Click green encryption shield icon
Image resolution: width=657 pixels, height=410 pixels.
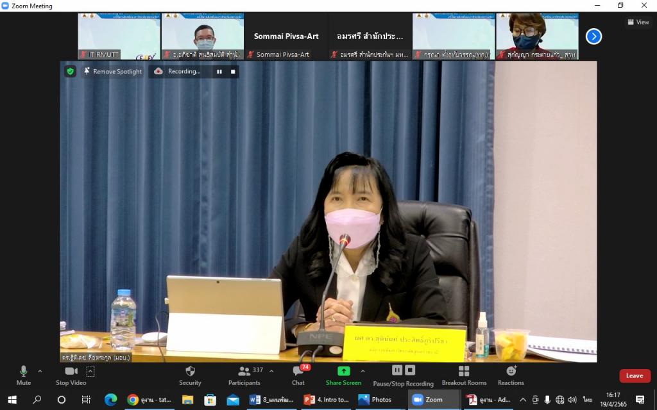(70, 72)
